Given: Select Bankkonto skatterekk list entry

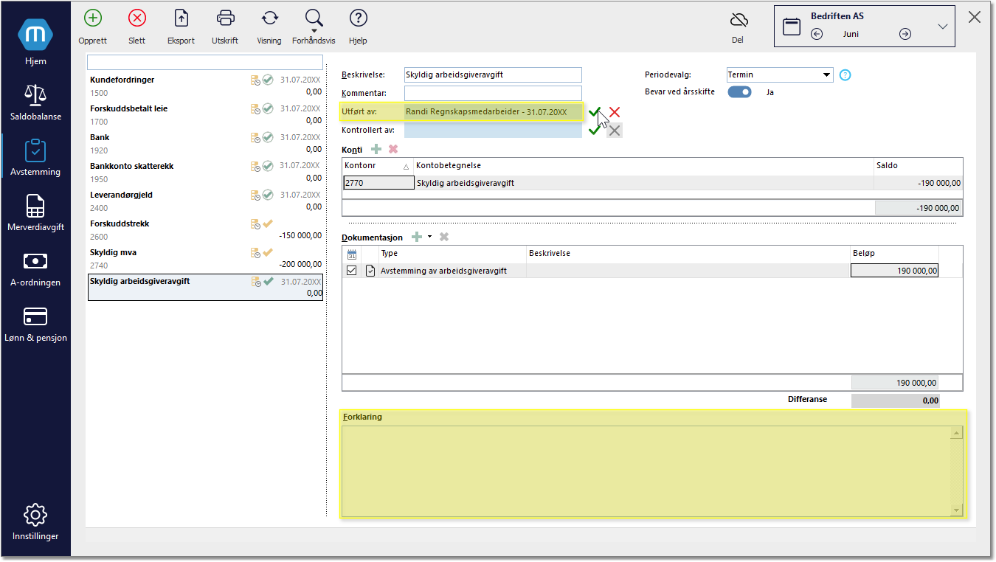Looking at the screenshot, I should tap(205, 172).
